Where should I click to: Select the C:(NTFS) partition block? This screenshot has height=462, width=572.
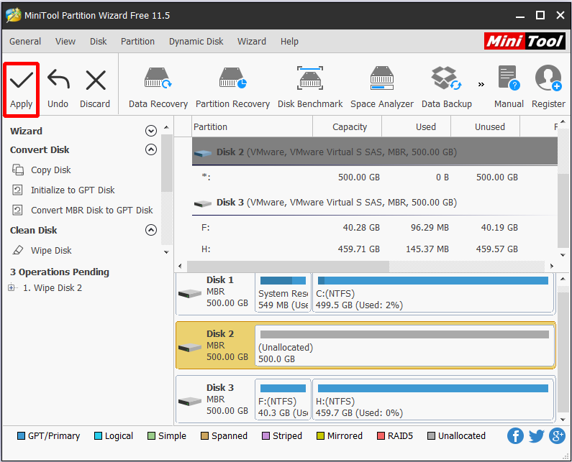coord(433,293)
